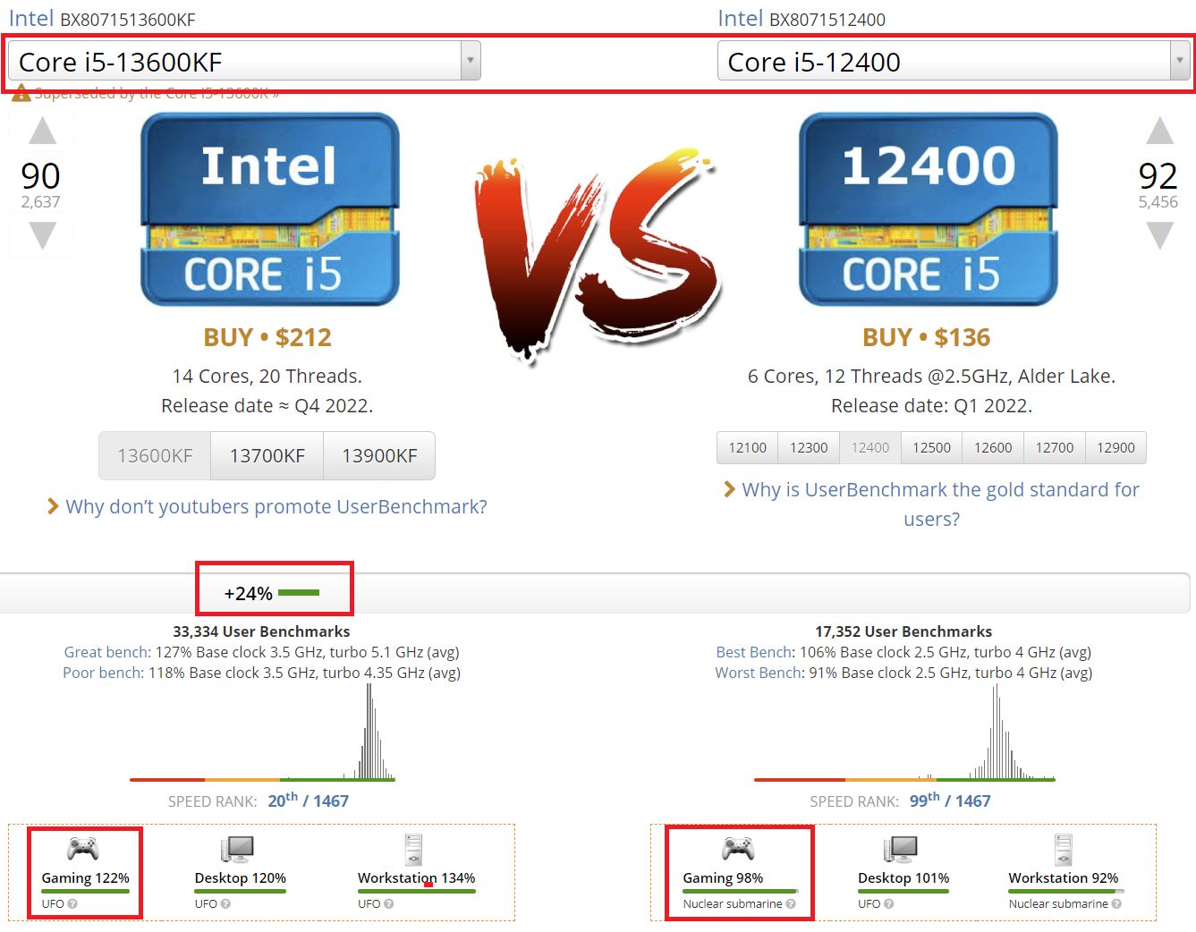
Task: Click the 12400 Core i5 chip image
Action: (x=929, y=209)
